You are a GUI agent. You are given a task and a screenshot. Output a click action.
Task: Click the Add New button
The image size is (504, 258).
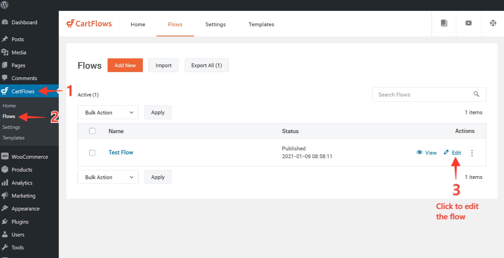125,65
